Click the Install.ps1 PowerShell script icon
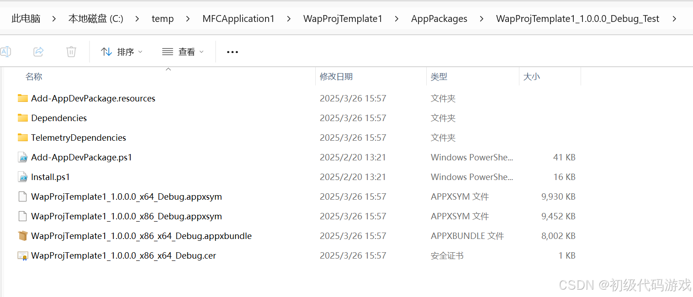 pyautogui.click(x=23, y=177)
